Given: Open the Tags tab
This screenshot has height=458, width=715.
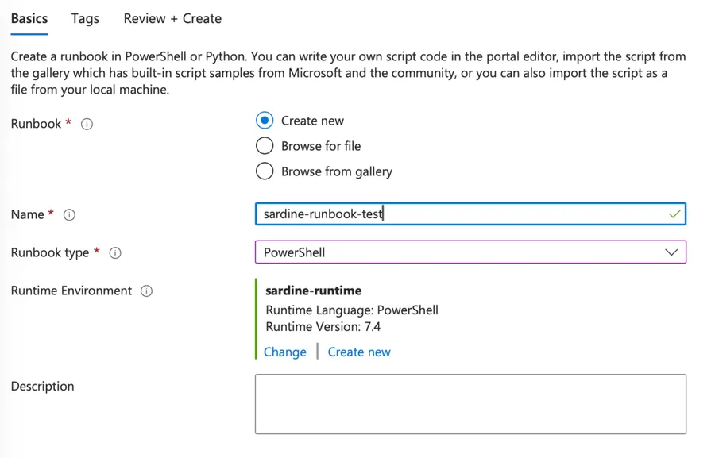Looking at the screenshot, I should pos(85,18).
